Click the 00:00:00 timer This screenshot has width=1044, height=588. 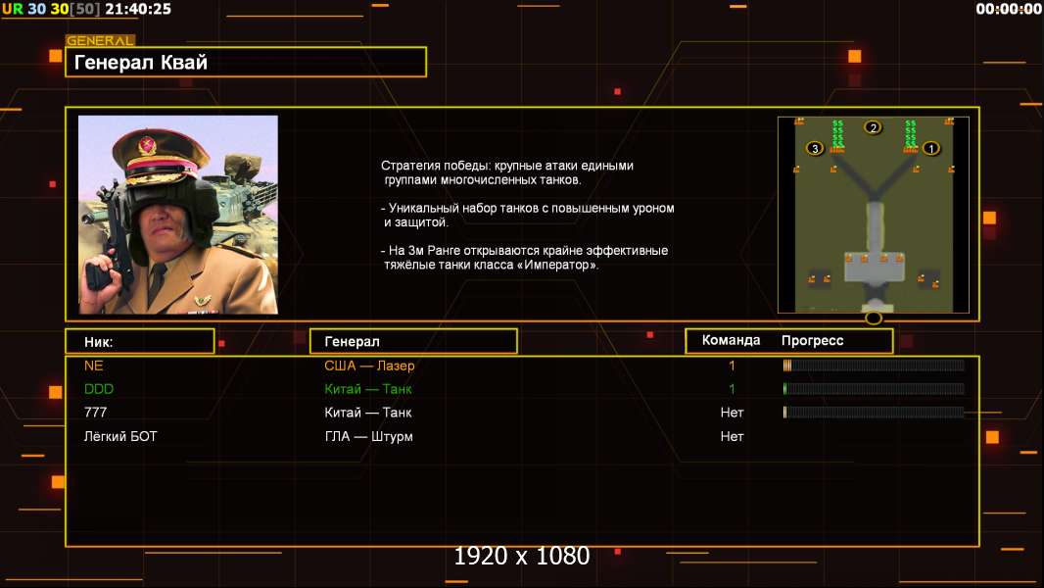1008,9
